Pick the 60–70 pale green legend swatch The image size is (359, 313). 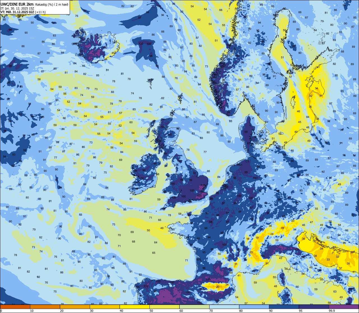click(x=194, y=307)
